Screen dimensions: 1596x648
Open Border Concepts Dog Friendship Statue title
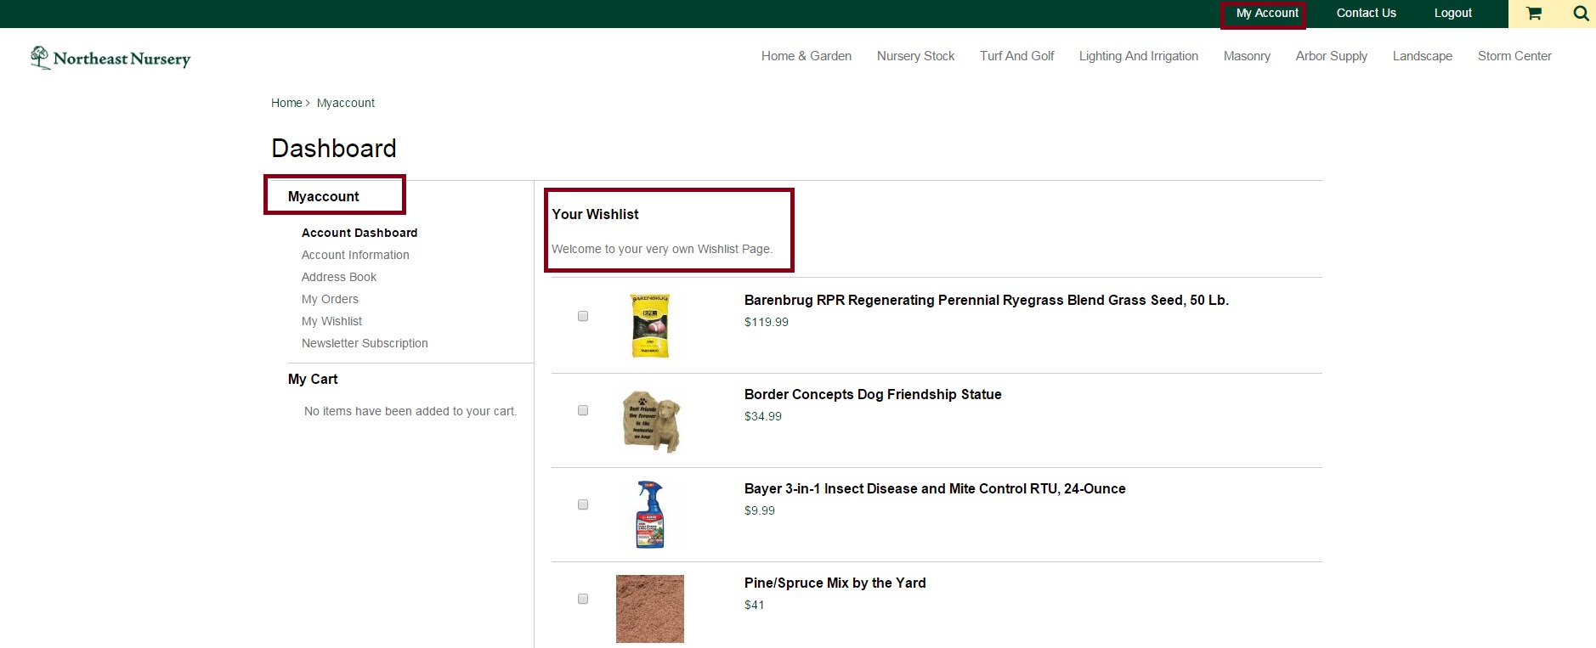tap(873, 394)
